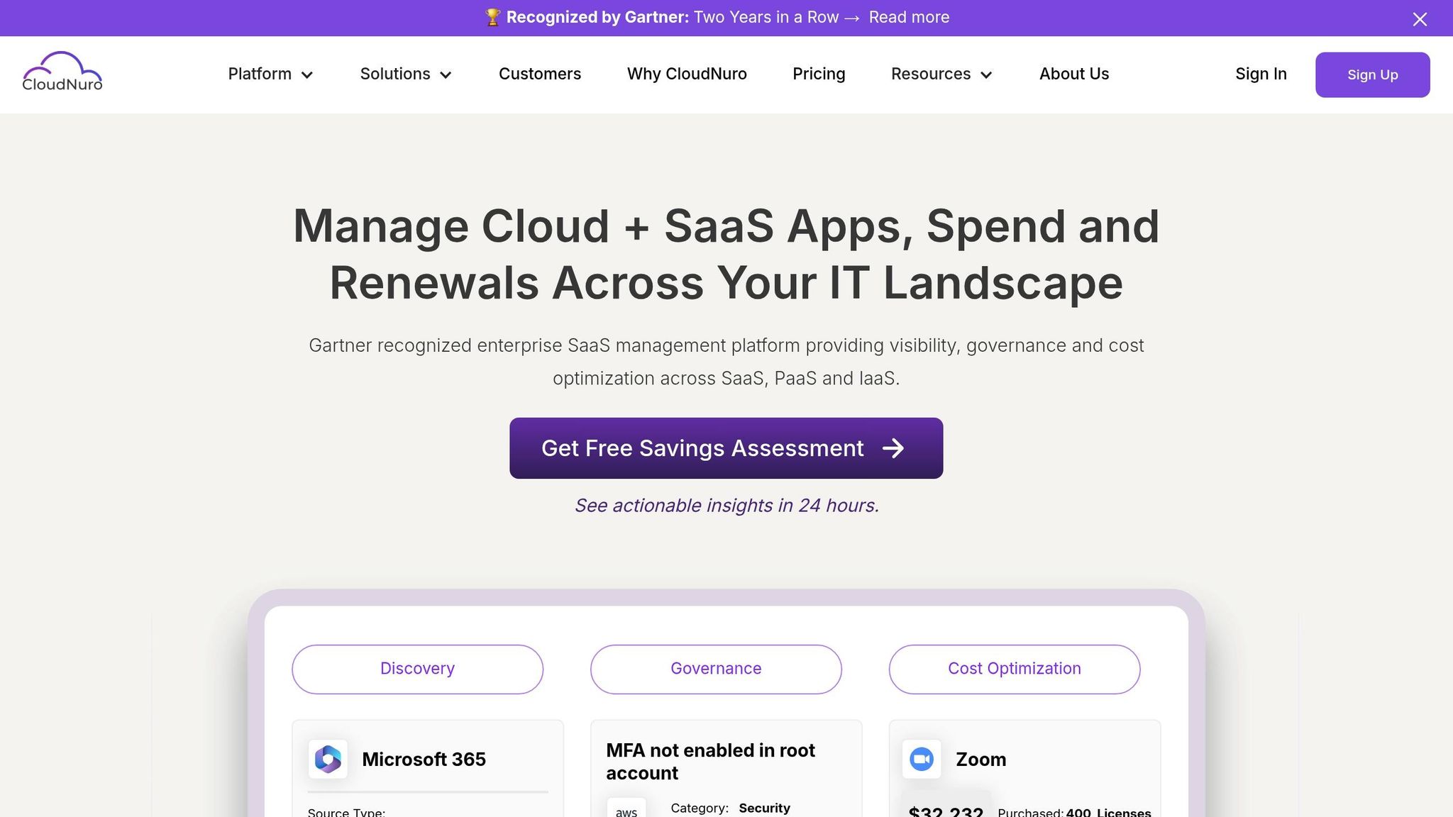Screen dimensions: 1453x817
Task: Expand the Platform dropdown menu
Action: (270, 74)
